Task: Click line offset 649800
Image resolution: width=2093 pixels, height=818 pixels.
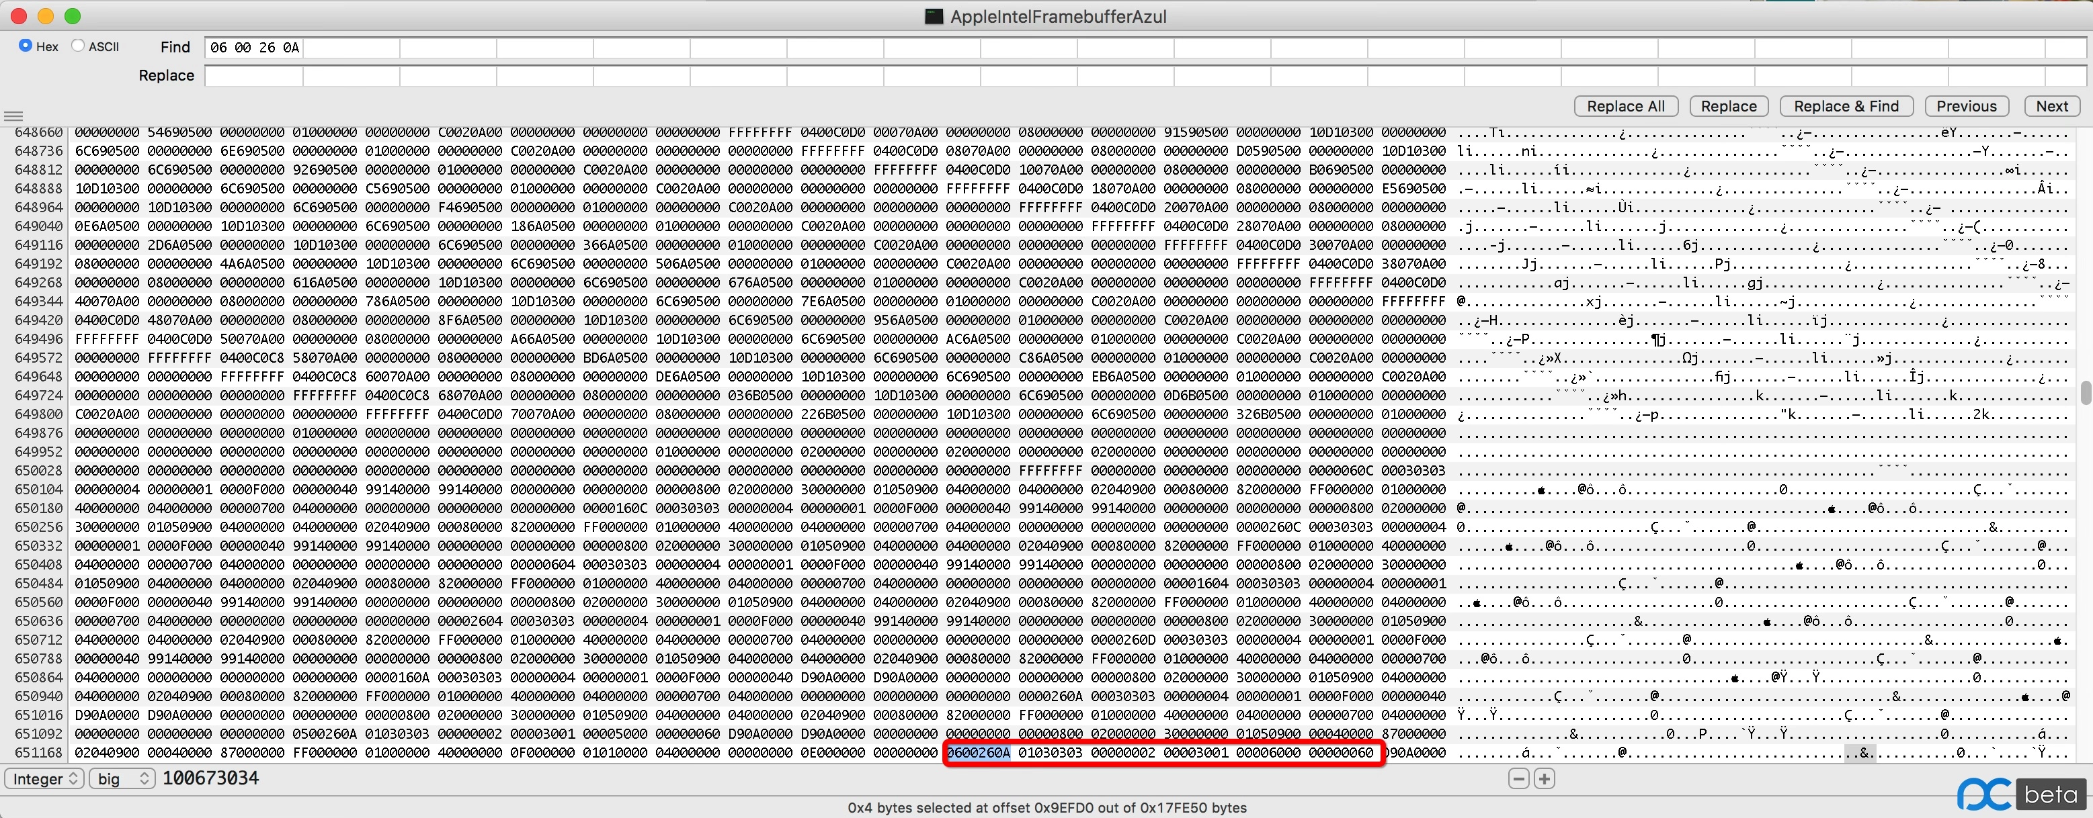Action: point(38,414)
